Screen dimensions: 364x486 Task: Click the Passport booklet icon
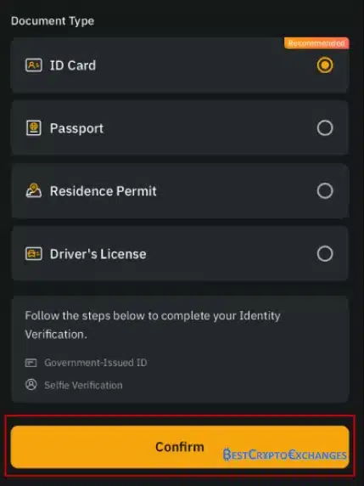click(x=34, y=128)
